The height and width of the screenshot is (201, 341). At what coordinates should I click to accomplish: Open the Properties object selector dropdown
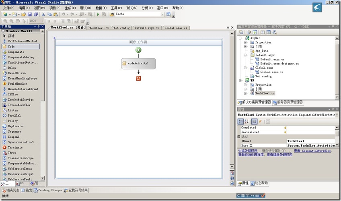pos(337,115)
